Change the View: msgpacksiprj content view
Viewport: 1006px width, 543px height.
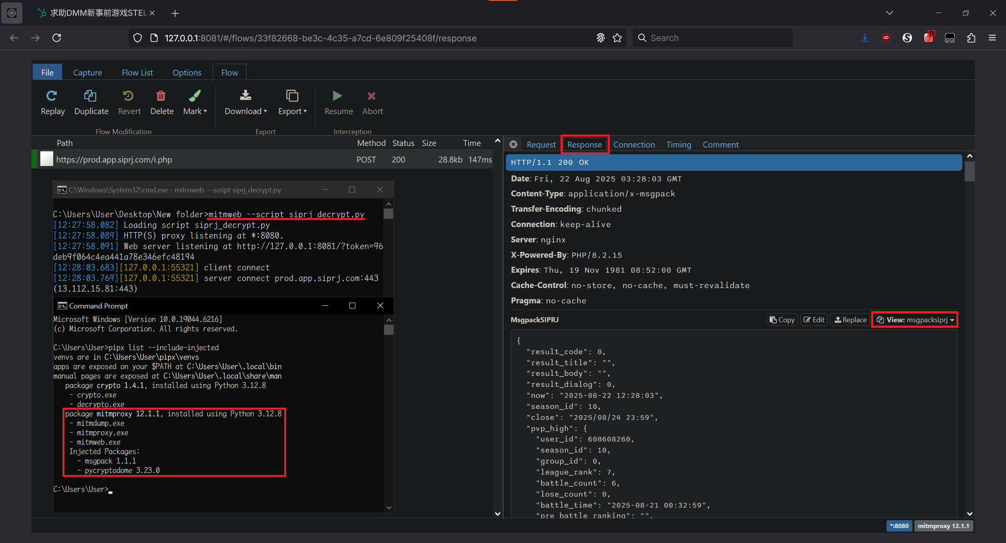tap(915, 320)
